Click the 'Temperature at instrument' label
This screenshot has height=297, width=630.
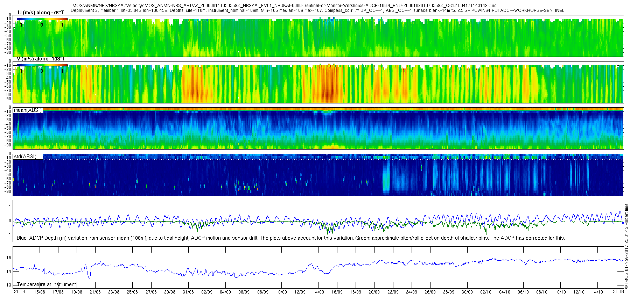click(x=47, y=284)
